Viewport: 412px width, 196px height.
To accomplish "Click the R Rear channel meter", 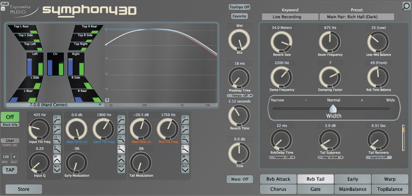I will (x=85, y=95).
